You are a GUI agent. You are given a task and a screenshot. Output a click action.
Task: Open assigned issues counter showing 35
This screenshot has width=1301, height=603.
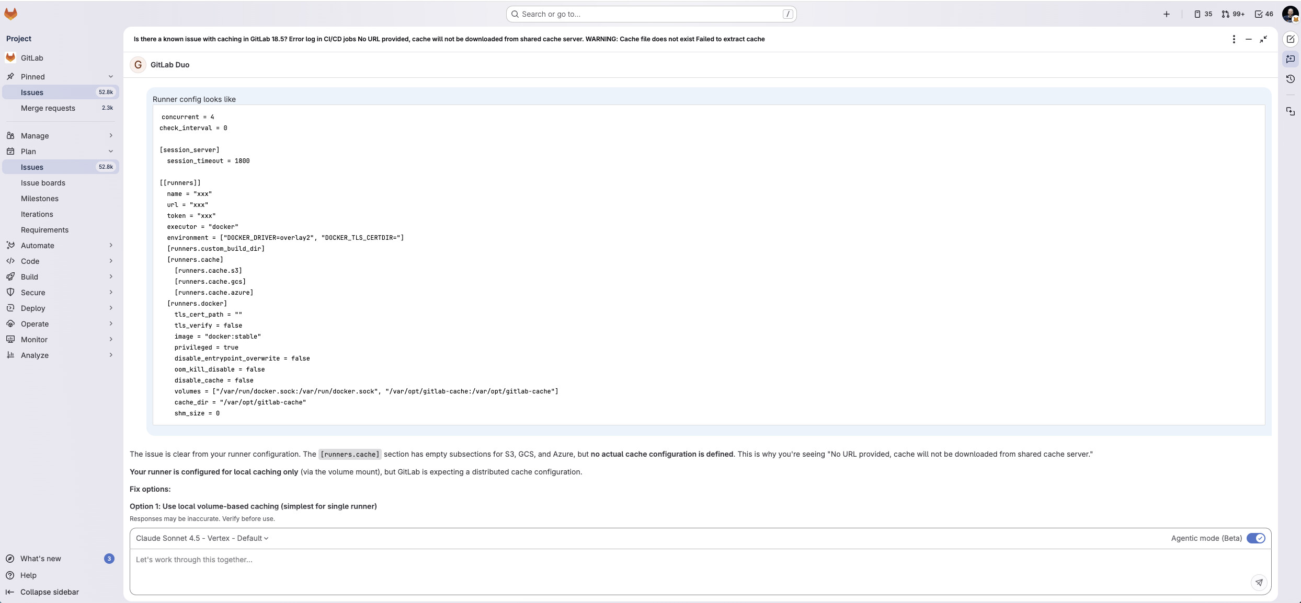tap(1203, 14)
